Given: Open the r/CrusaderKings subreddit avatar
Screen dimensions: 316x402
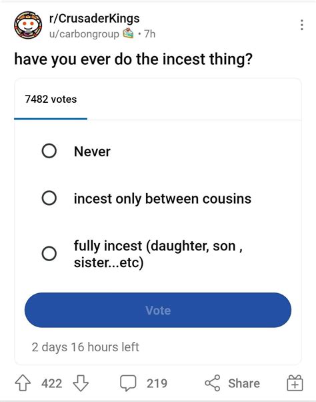Looking at the screenshot, I should click(x=28, y=25).
